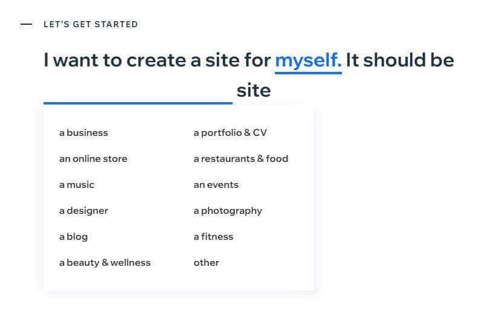Click the word 'site' after the blank

tap(254, 91)
